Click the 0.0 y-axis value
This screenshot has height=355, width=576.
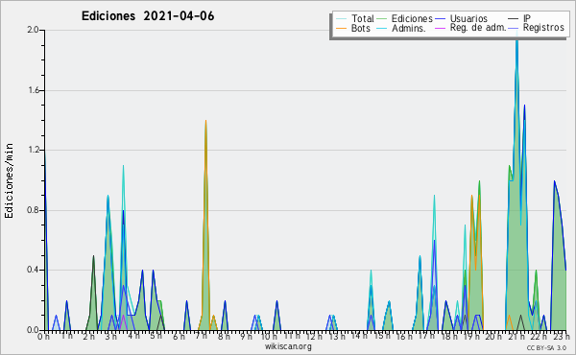(x=34, y=330)
